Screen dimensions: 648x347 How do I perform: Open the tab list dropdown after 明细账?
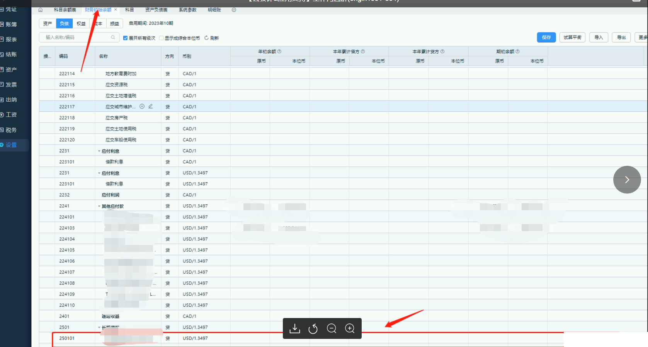[234, 10]
